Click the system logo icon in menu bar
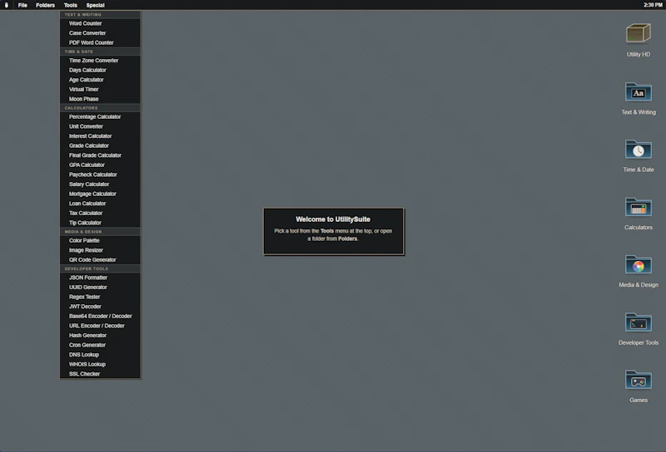666x452 pixels. (7, 5)
